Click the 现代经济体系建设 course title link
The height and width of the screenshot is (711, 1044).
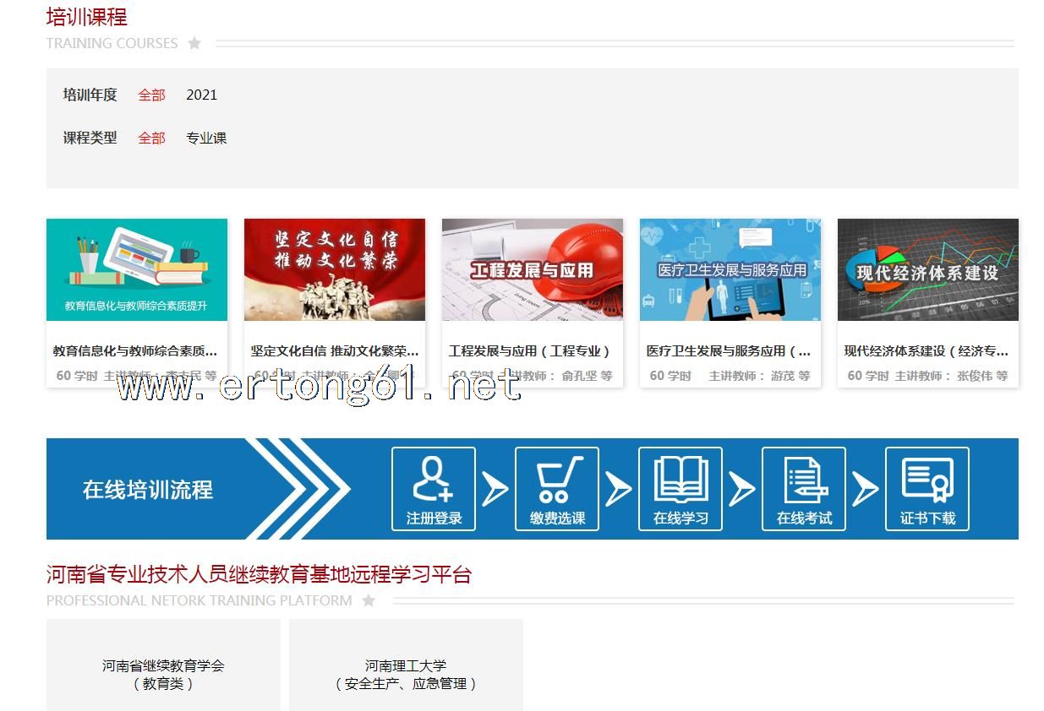[926, 351]
